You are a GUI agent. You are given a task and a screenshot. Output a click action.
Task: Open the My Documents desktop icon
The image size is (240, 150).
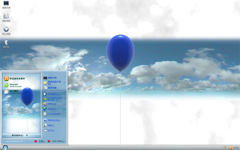[6, 4]
